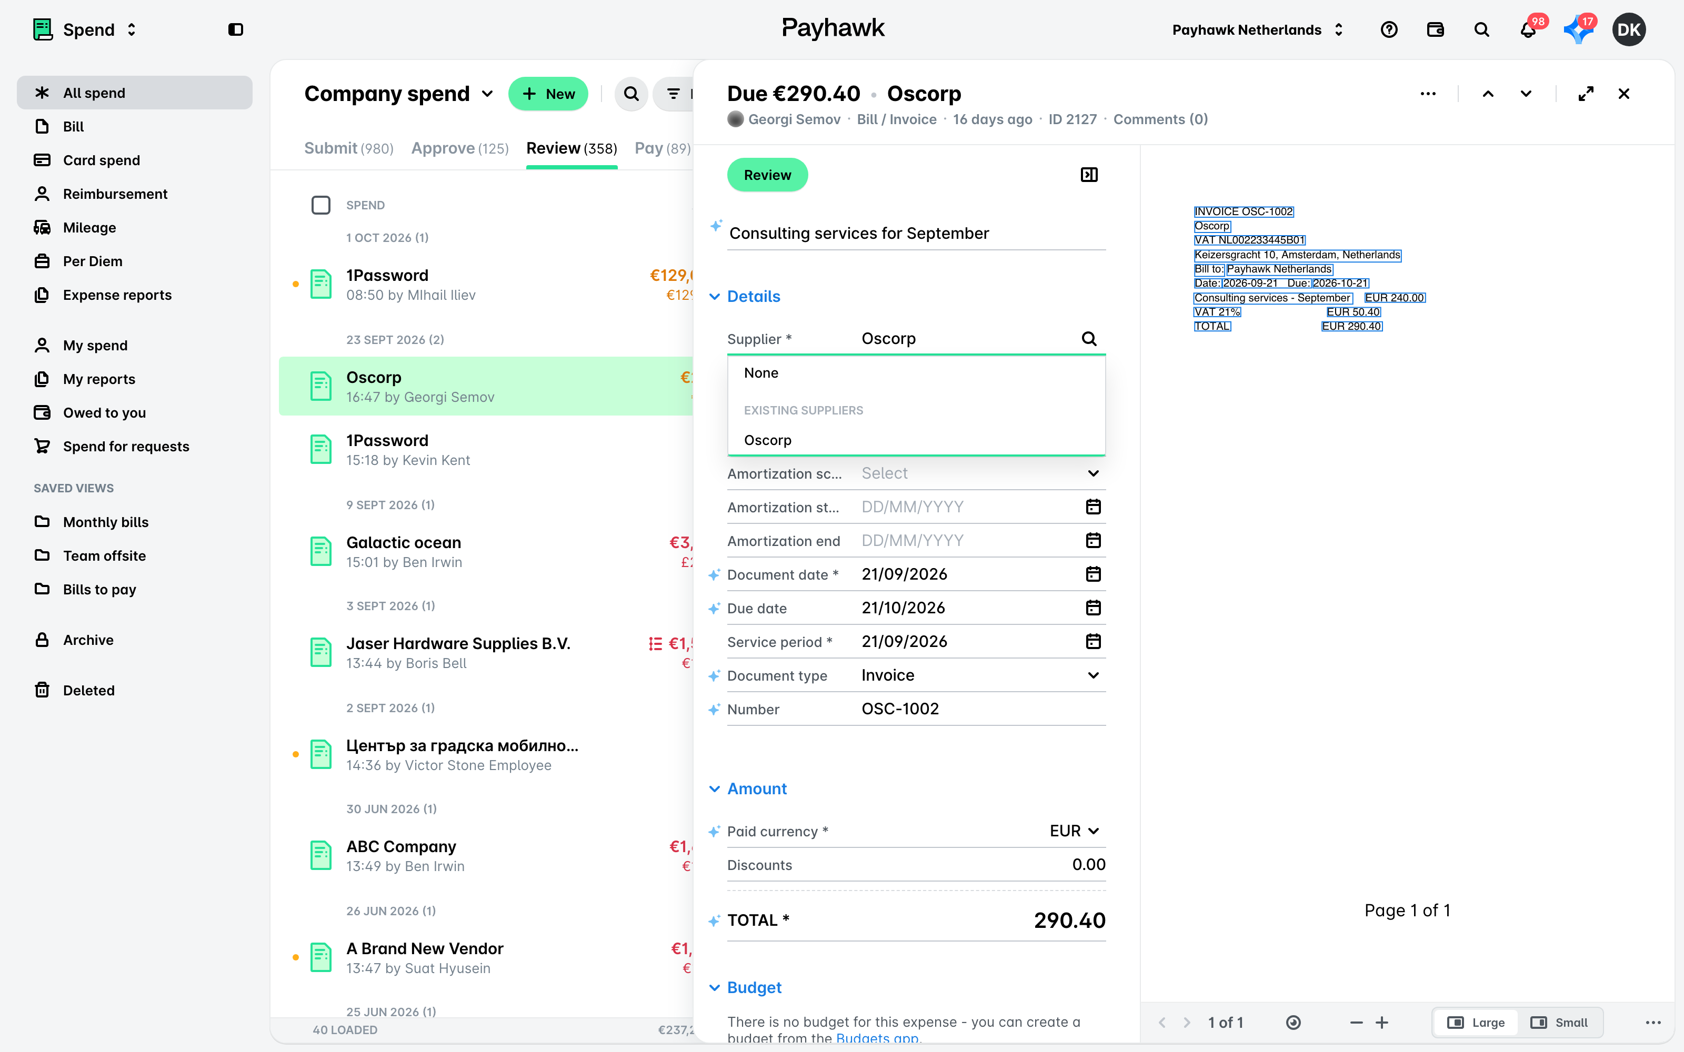Tick the select-all SPEND checkbox

click(x=321, y=205)
